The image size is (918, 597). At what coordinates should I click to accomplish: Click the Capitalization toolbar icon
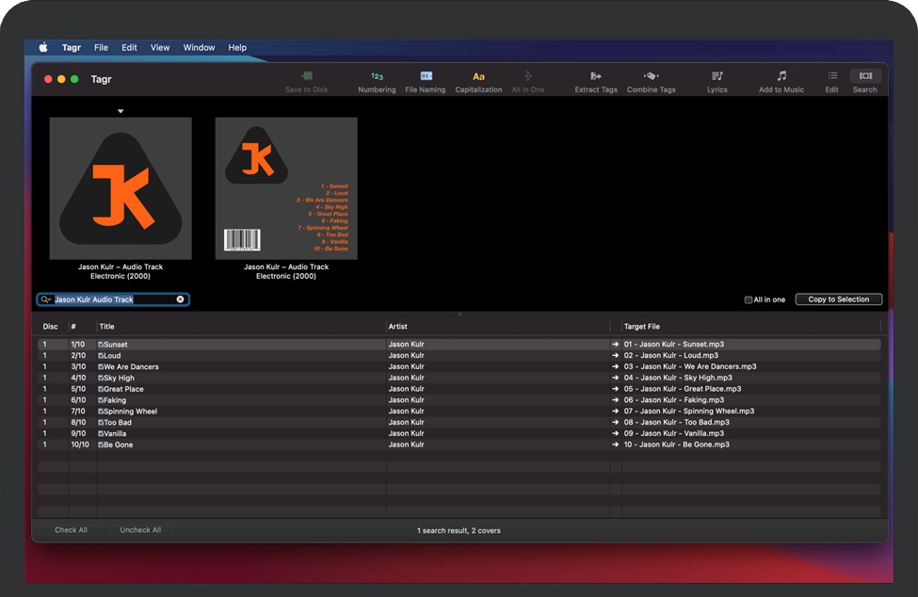click(478, 81)
